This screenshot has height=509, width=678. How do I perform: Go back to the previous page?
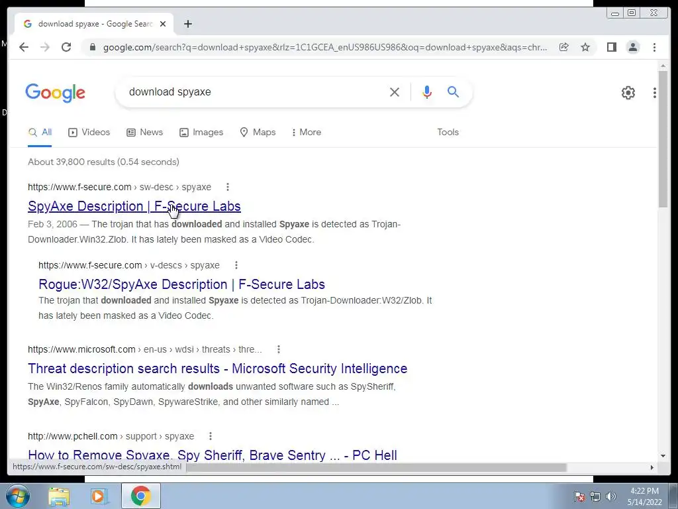click(24, 47)
